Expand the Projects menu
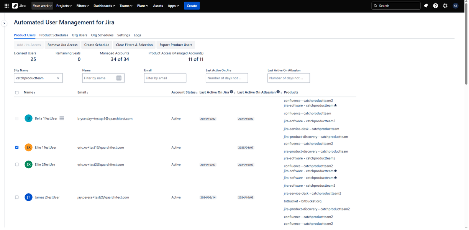This screenshot has width=469, height=230. point(64,6)
